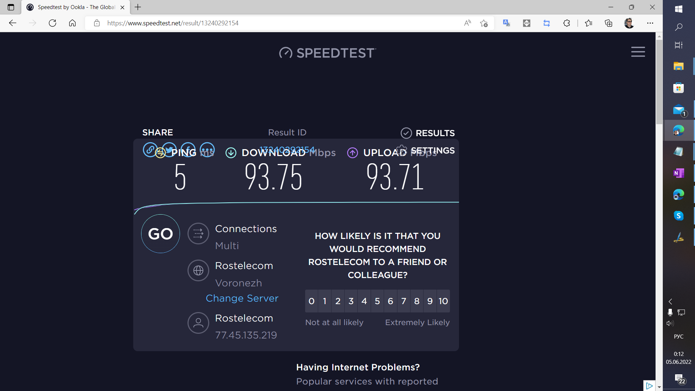Open the hamburger menu top right
The height and width of the screenshot is (391, 695).
click(638, 51)
